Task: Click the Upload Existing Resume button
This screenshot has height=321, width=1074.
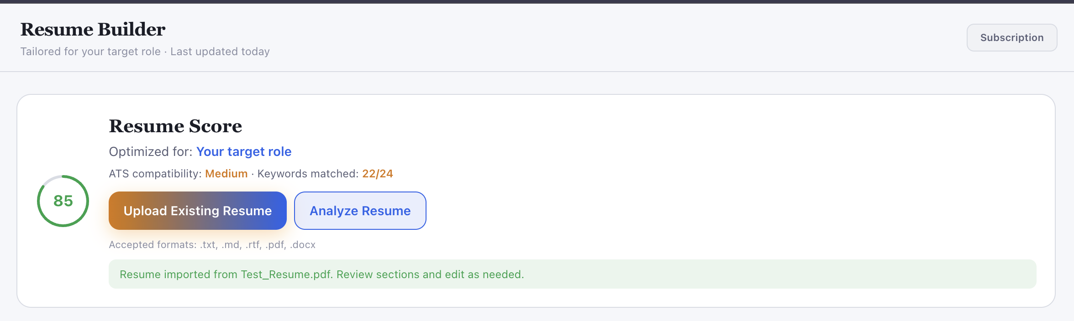Action: 197,210
